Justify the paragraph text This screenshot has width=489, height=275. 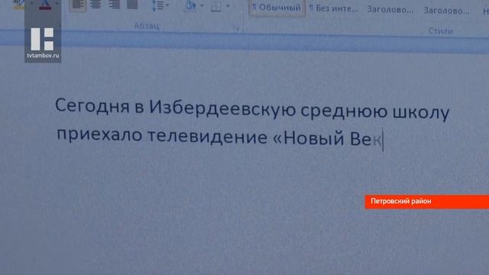pyautogui.click(x=132, y=5)
